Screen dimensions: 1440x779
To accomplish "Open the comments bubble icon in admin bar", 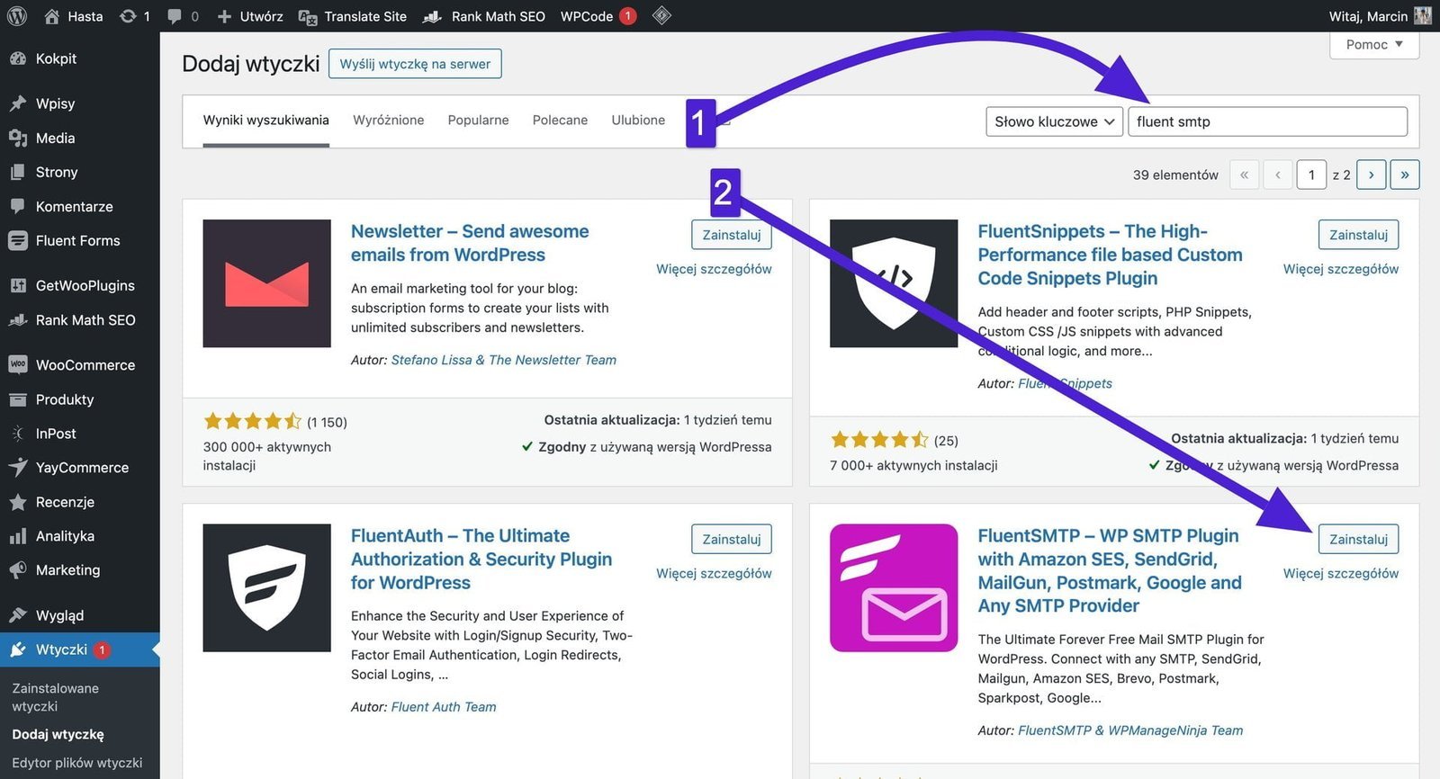I will pyautogui.click(x=175, y=16).
